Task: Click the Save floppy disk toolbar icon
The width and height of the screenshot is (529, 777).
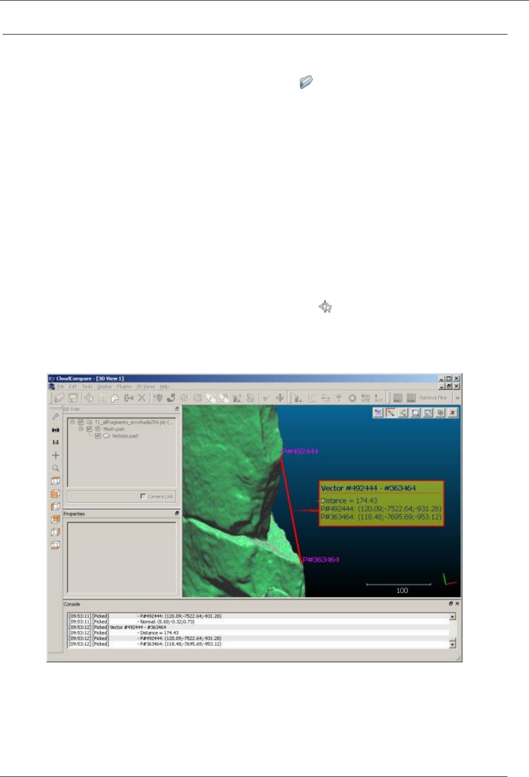Action: [73, 398]
